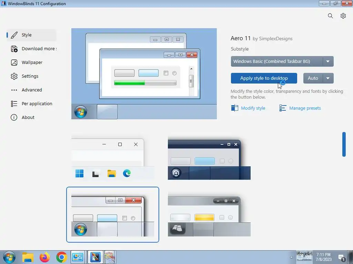Click the SimplexDesigns author name
This screenshot has height=264, width=353.
point(276,38)
